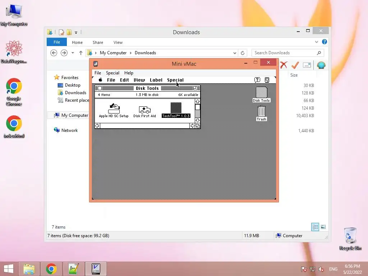Click the Disk Tools disk icon on Mac desktop
This screenshot has width=368, height=276.
tap(261, 92)
